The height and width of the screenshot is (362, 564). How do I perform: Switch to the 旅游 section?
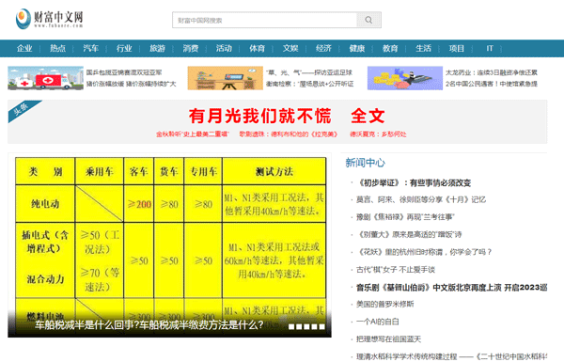(x=157, y=48)
